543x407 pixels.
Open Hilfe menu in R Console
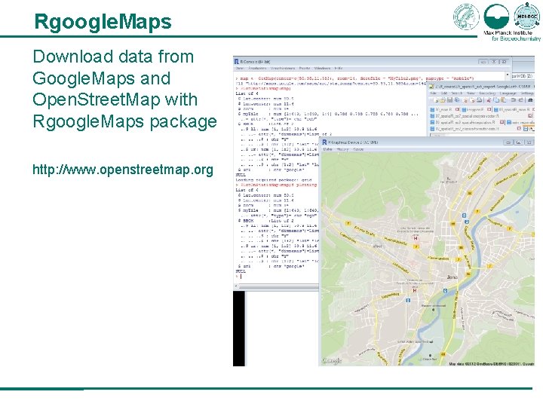point(339,68)
